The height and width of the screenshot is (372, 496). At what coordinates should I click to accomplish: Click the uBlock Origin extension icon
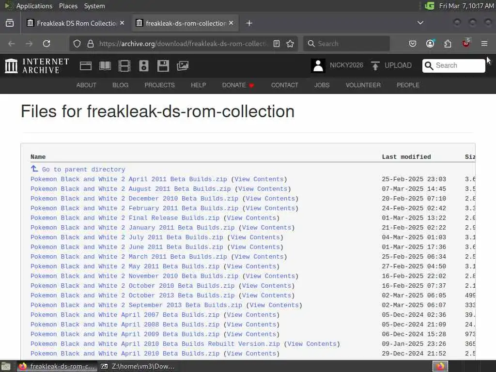click(x=466, y=43)
